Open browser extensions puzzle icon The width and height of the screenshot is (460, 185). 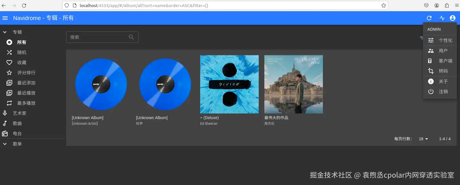pyautogui.click(x=447, y=5)
